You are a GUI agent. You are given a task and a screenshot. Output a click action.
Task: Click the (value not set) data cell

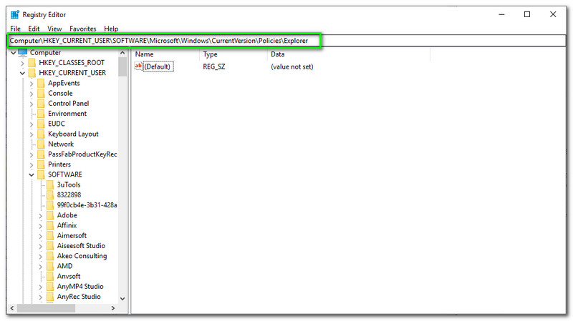[292, 66]
